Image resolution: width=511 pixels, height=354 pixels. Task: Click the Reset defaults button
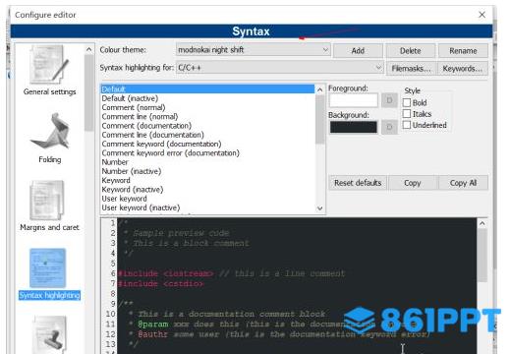(358, 183)
